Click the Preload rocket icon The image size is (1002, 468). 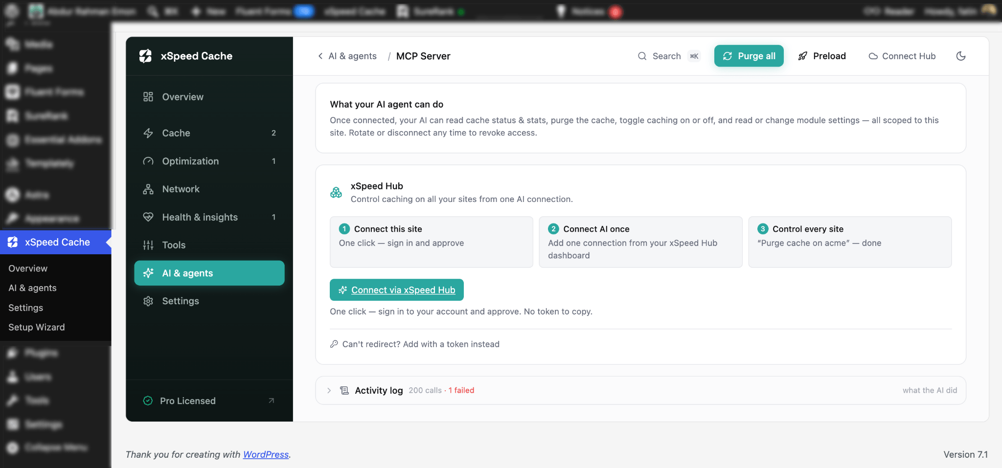click(x=803, y=56)
